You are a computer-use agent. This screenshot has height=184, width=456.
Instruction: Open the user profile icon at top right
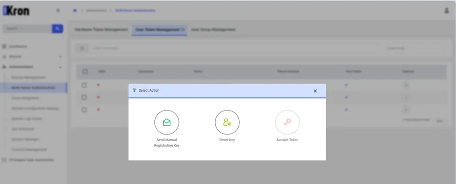coord(447,11)
